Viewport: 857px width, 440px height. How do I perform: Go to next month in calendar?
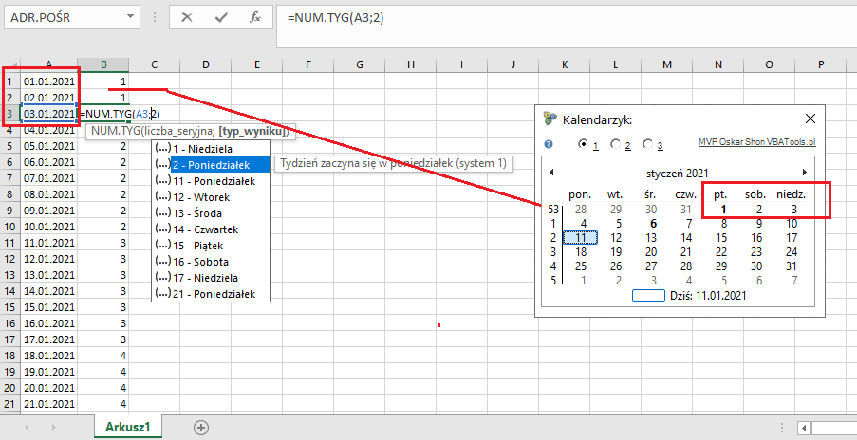[x=805, y=172]
